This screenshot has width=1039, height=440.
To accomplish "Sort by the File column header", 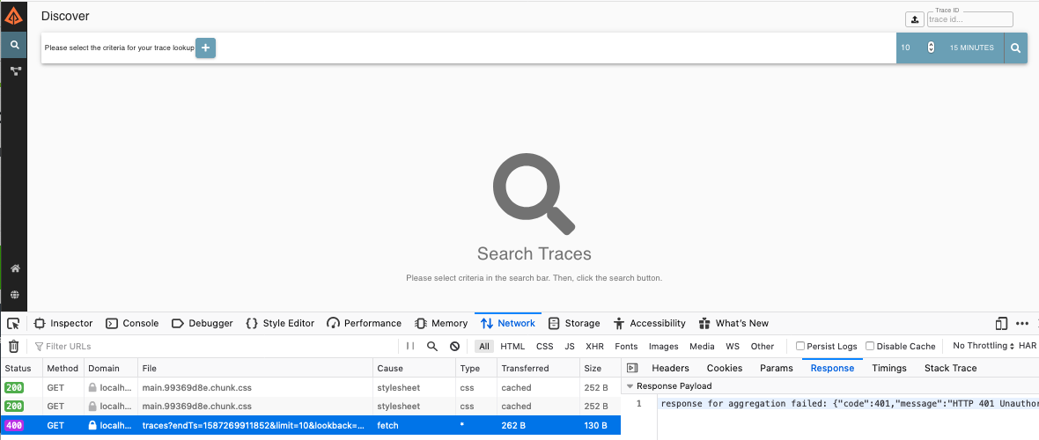I will coord(255,368).
